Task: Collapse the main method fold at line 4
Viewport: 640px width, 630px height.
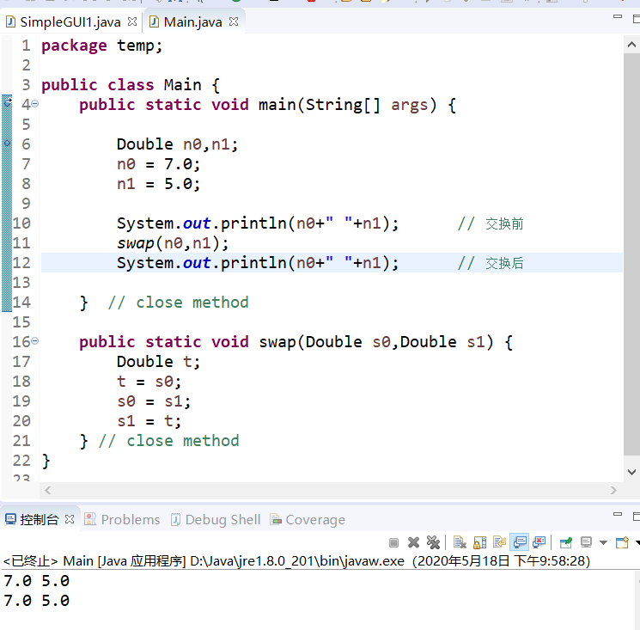Action: (x=35, y=104)
